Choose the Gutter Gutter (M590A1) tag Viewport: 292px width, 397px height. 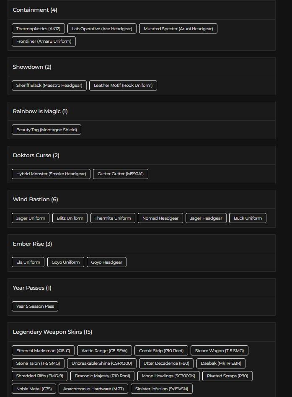click(121, 174)
